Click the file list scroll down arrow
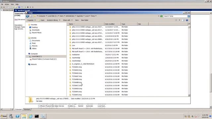 [189, 95]
